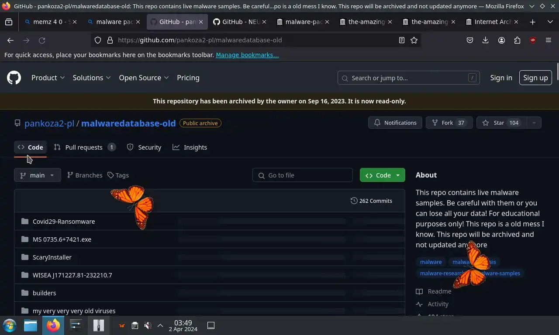This screenshot has height=335, width=559.
Task: Open the Pull requests tab
Action: coord(85,147)
